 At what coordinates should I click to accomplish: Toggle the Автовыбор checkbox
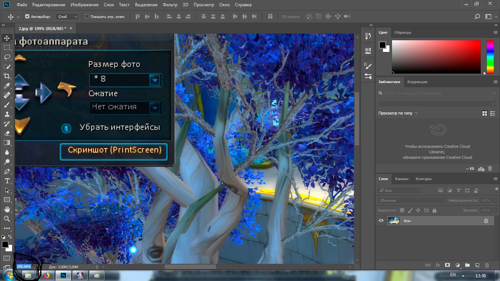coord(27,16)
